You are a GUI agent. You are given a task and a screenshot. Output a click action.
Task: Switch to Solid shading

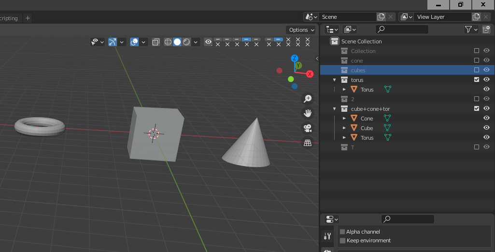coord(177,42)
